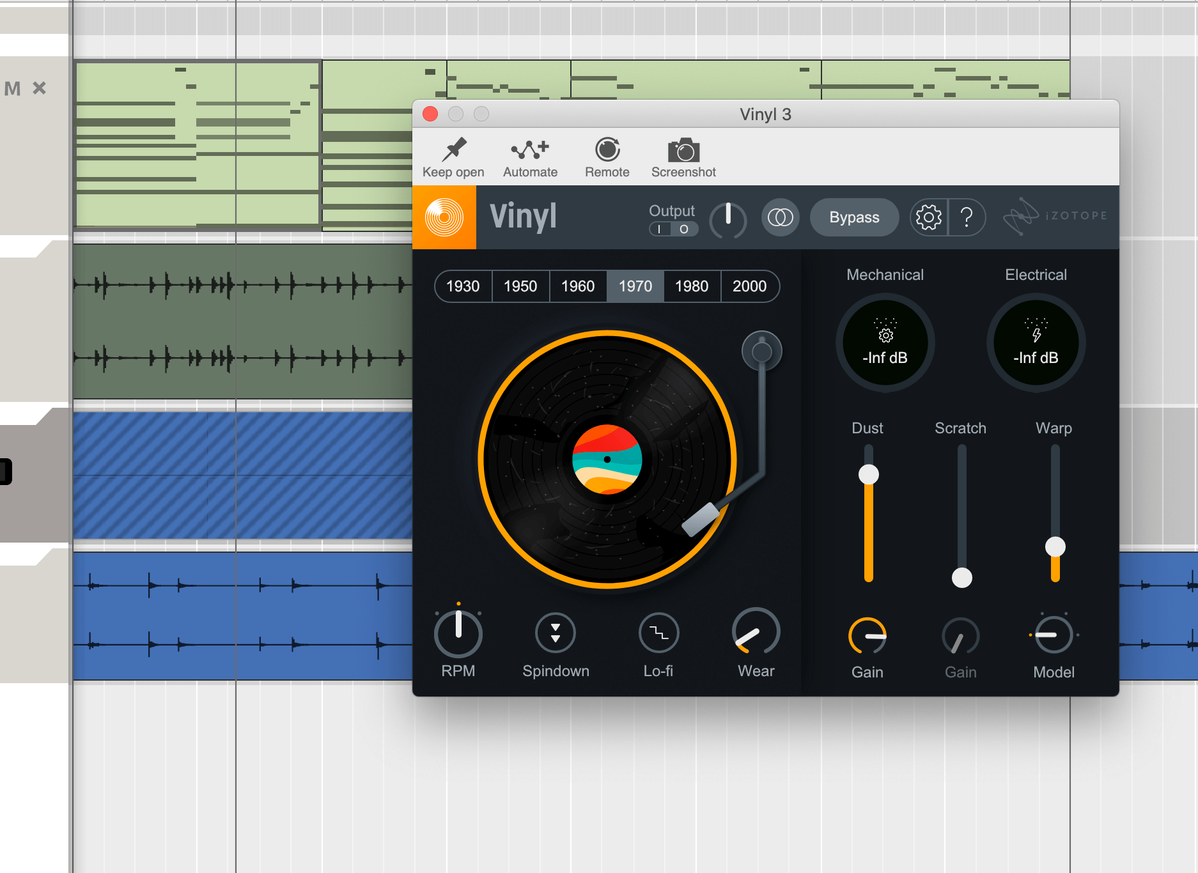Screen dimensions: 1198x873
Task: Click the Warp slider handle
Action: click(1055, 546)
